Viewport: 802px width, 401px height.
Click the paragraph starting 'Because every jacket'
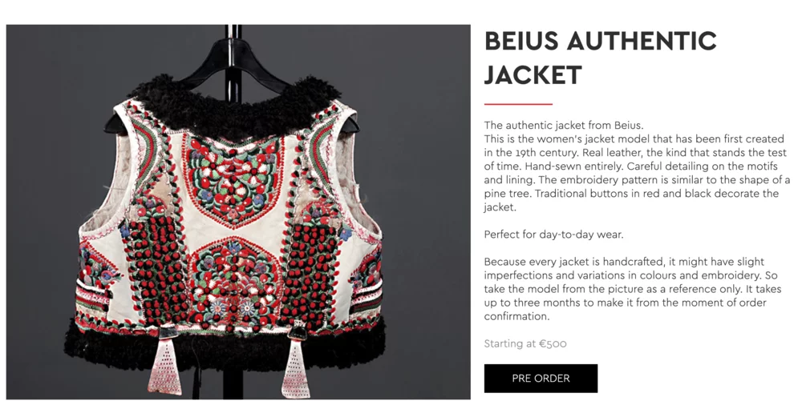click(x=633, y=289)
